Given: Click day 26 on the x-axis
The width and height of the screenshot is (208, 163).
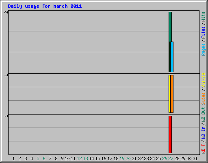Looking at the screenshot, I should coord(165,159).
